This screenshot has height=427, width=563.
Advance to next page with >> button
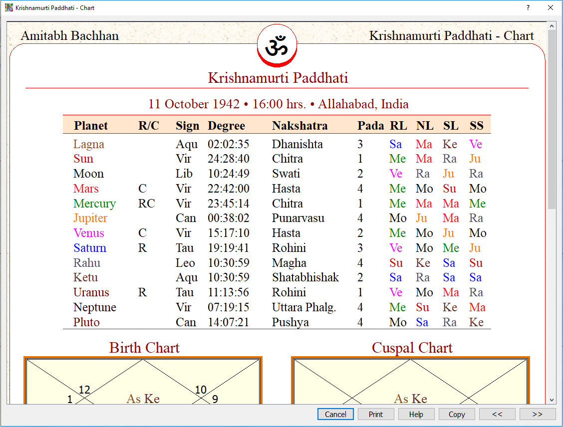click(x=538, y=414)
